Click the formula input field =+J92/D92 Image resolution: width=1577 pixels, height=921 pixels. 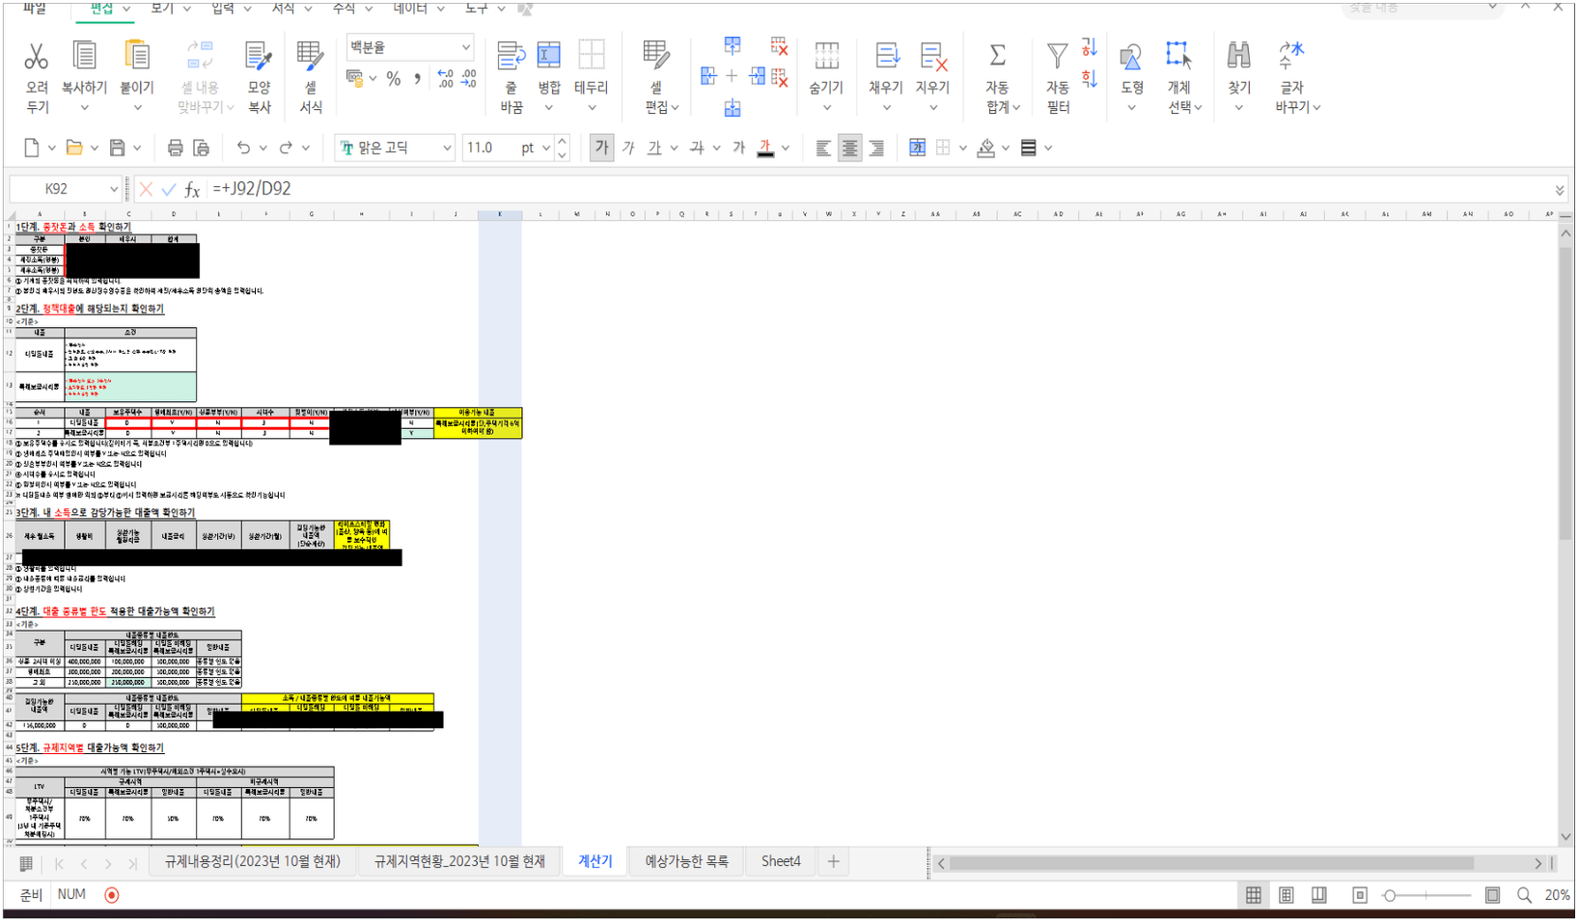[878, 189]
